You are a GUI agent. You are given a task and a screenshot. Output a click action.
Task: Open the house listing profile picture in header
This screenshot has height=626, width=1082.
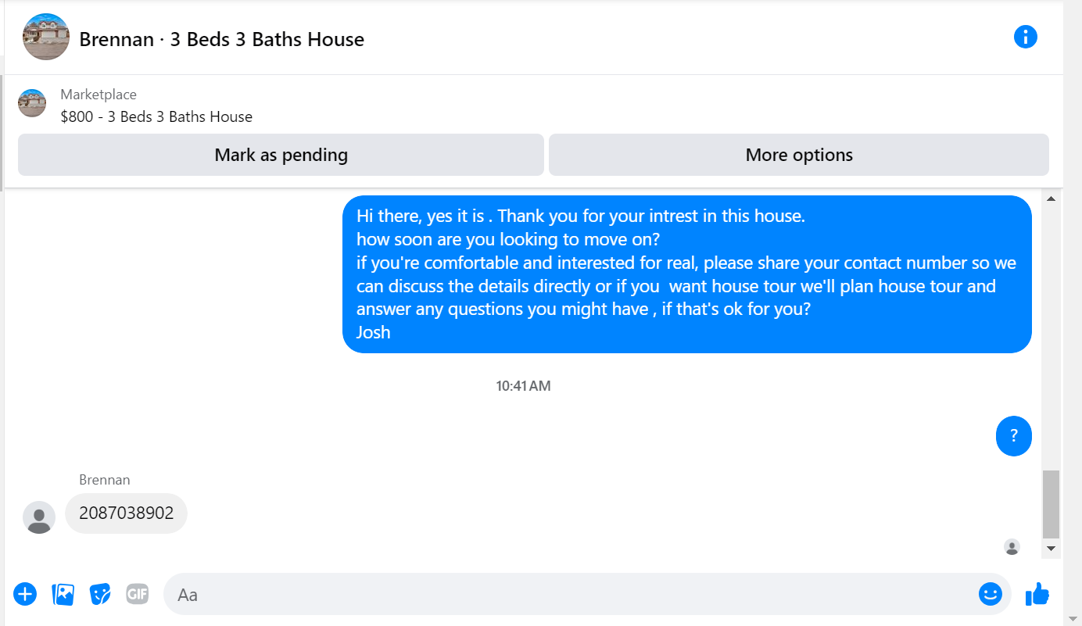click(46, 37)
